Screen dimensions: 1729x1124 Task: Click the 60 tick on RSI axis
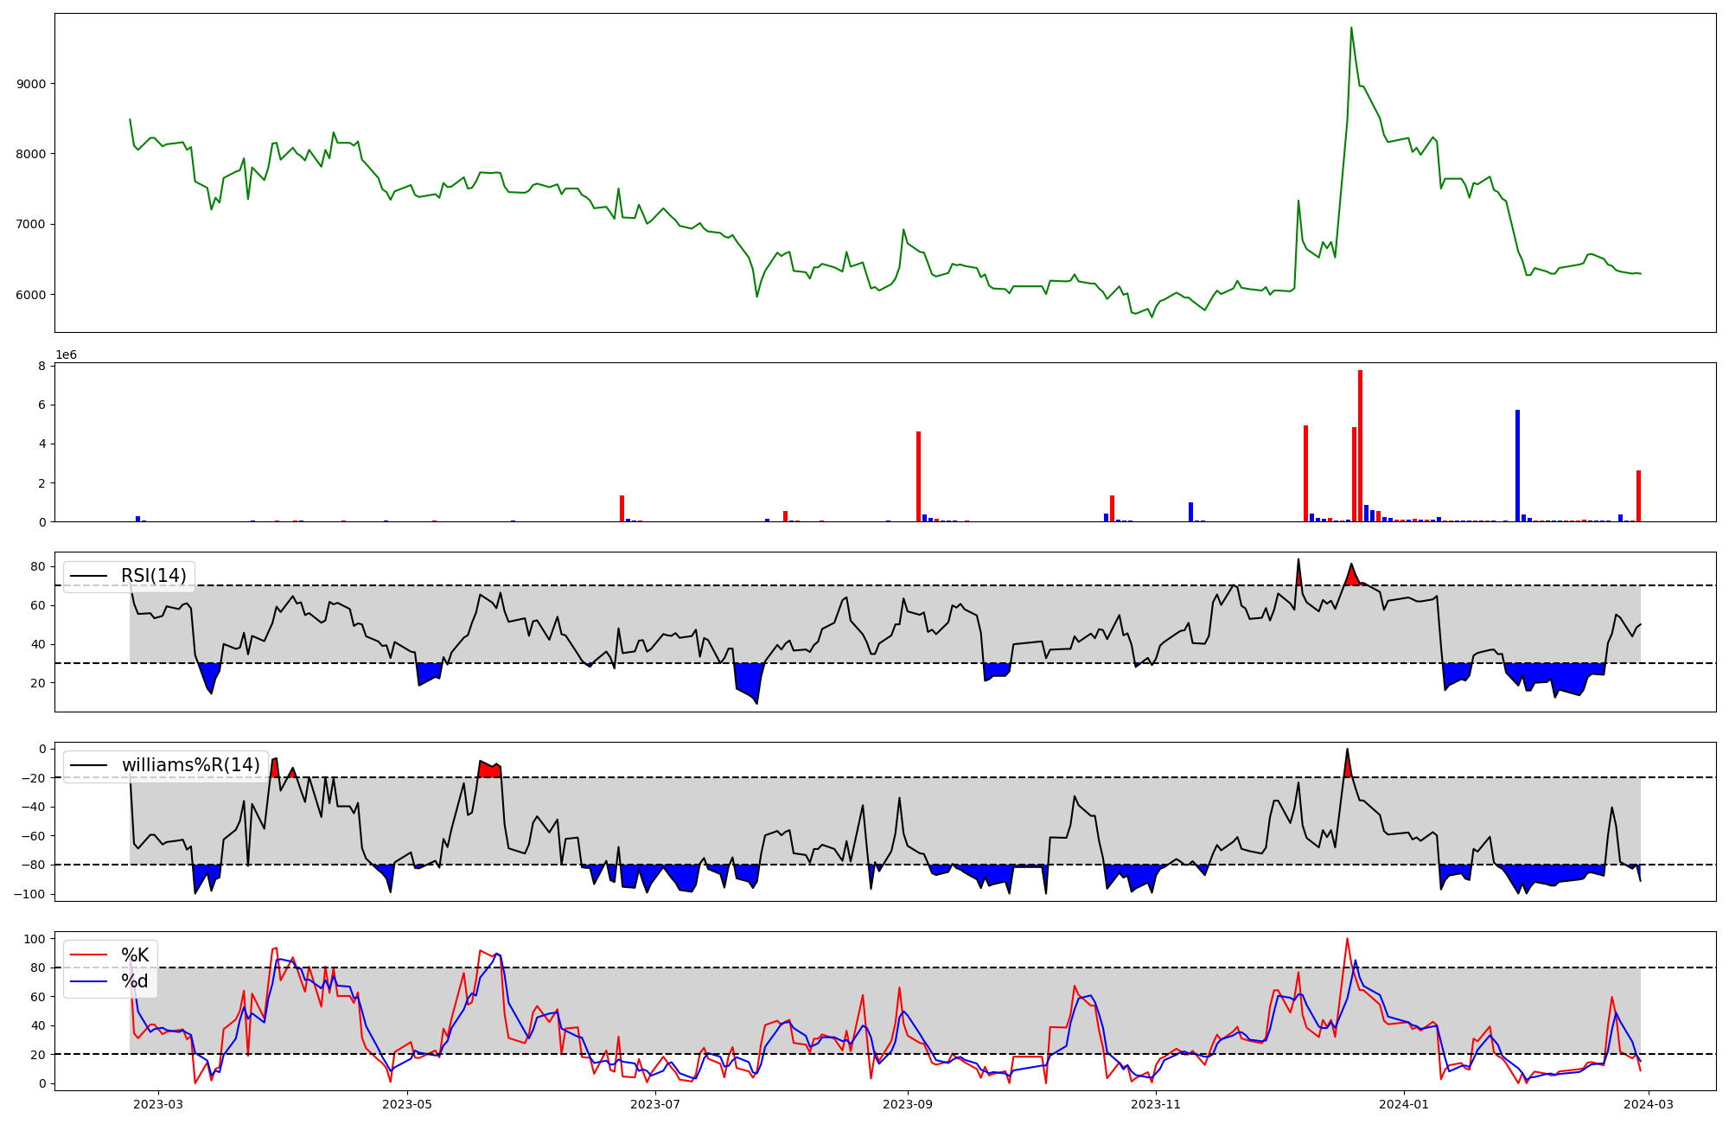[x=38, y=605]
